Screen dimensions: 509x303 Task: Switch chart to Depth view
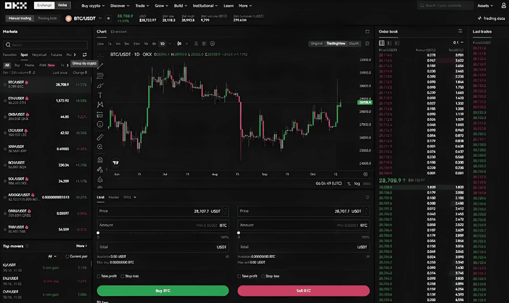click(354, 44)
